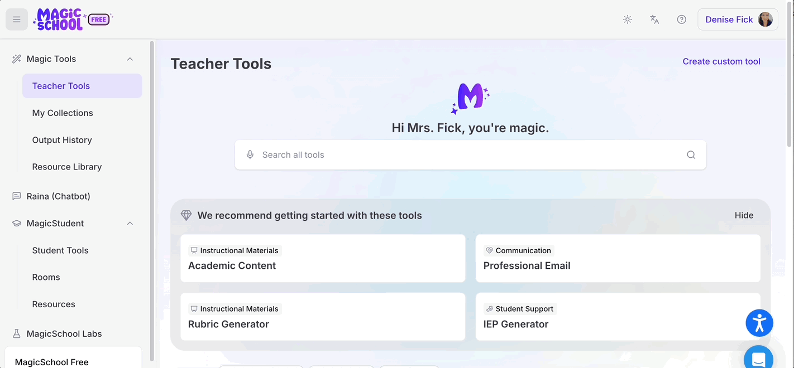This screenshot has height=368, width=794.
Task: Hide the recommended tools banner
Action: (744, 215)
